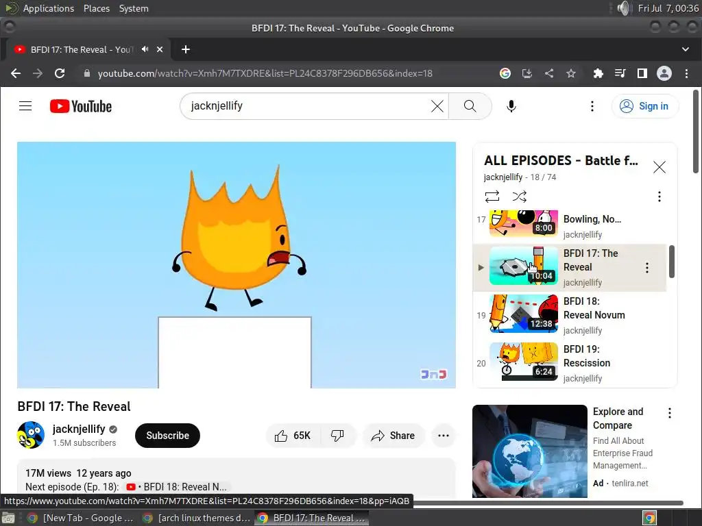Open YouTube settings three-dot menu
Screen dimensions: 702x526
coord(592,106)
